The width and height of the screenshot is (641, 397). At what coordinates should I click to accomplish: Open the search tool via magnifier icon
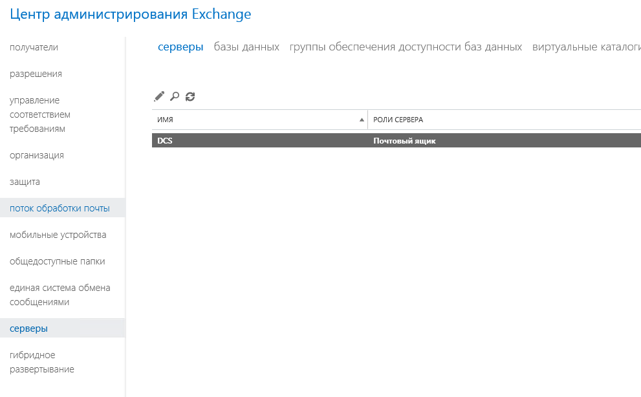(x=174, y=96)
